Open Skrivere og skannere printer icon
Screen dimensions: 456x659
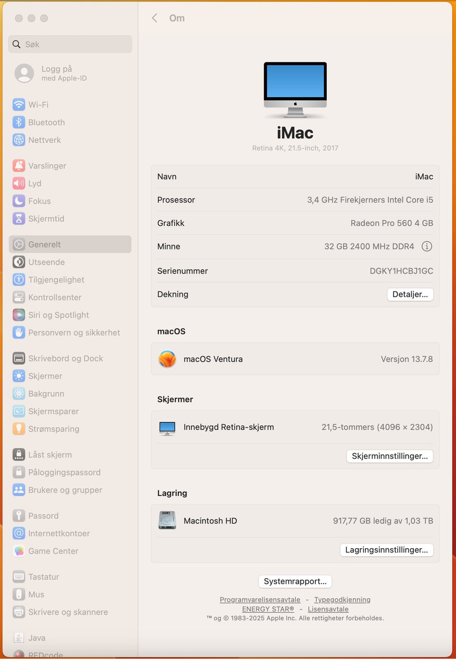pos(19,612)
